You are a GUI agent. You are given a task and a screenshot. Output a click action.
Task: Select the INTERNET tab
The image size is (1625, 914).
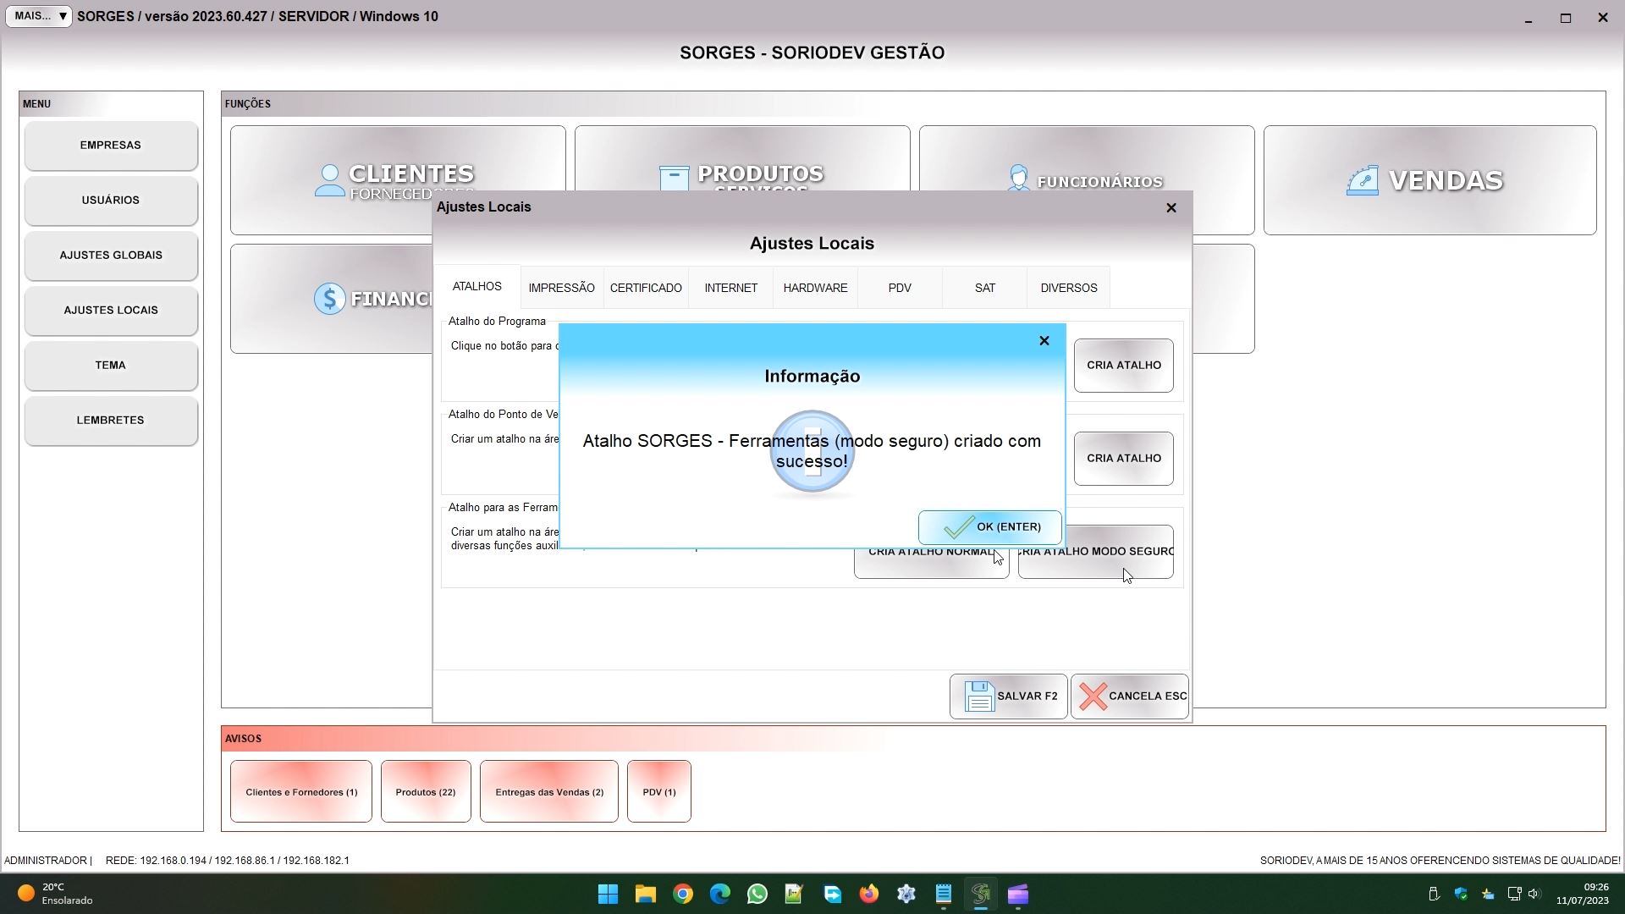point(730,288)
